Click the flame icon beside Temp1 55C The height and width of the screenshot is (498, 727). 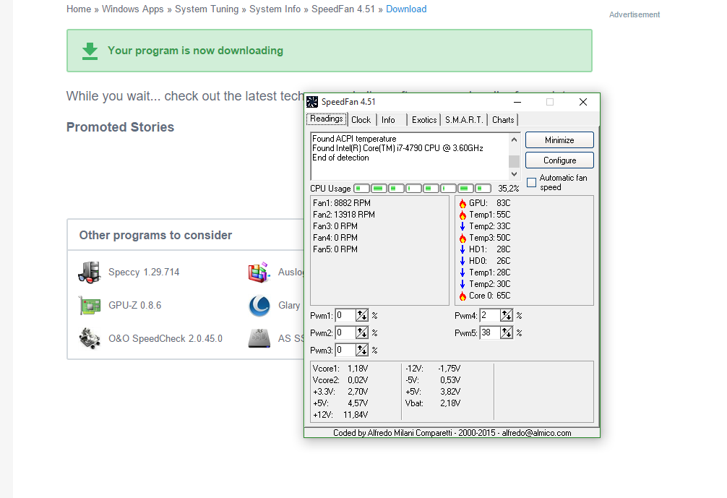coord(463,215)
